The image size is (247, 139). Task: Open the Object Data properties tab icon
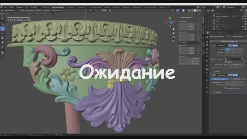(207, 84)
